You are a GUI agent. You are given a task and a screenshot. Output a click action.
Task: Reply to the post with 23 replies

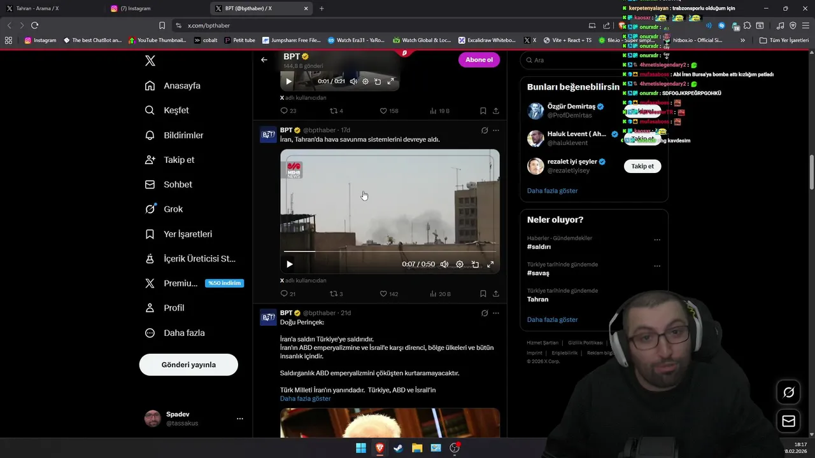[x=288, y=111]
